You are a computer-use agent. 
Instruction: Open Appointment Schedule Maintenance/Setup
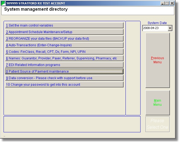tap(64, 32)
